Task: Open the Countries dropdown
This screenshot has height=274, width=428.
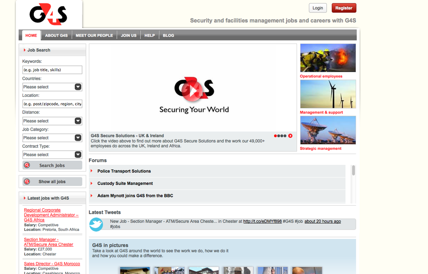Action: coord(52,87)
